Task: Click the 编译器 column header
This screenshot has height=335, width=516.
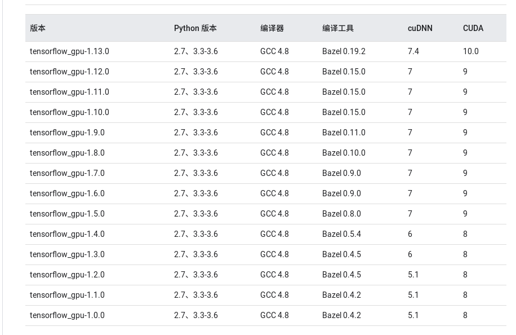Action: tap(272, 28)
